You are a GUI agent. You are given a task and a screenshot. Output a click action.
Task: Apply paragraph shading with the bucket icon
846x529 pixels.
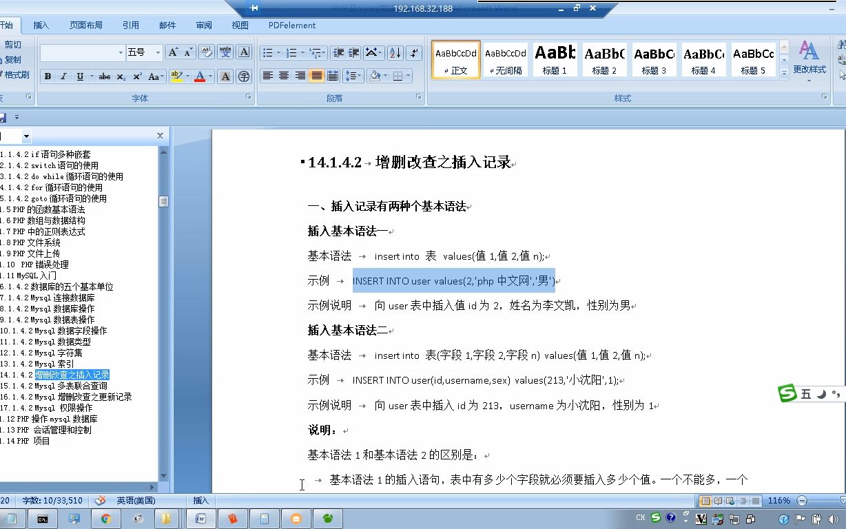pyautogui.click(x=375, y=76)
